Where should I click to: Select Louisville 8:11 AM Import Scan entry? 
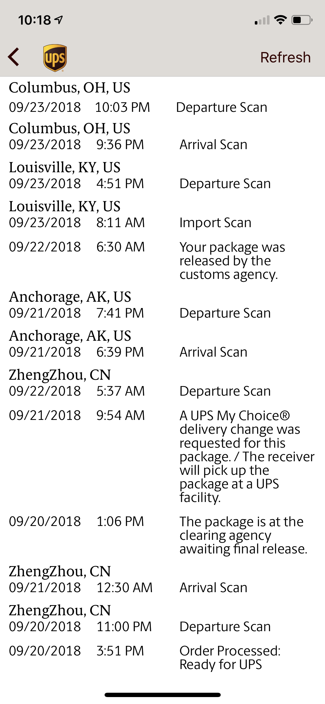pyautogui.click(x=162, y=214)
